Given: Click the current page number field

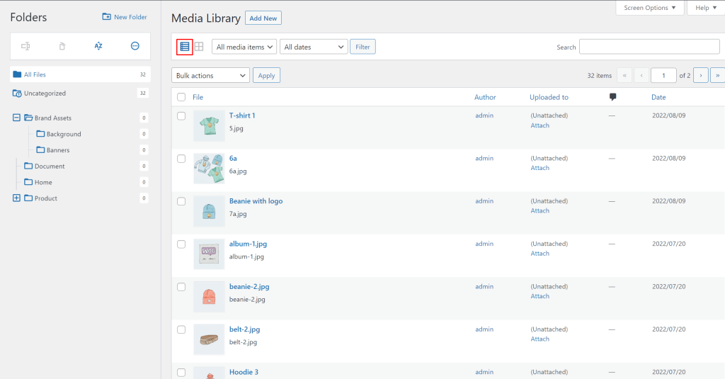Looking at the screenshot, I should (x=663, y=75).
